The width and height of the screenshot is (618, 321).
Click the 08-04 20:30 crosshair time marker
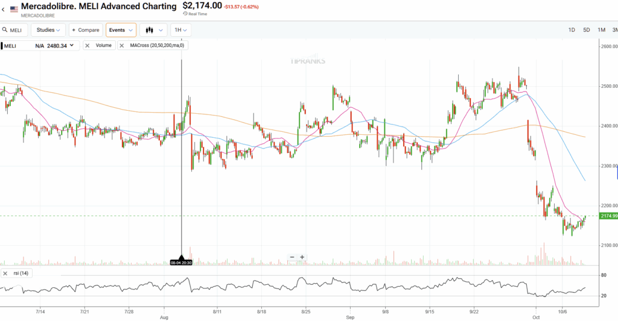182,263
